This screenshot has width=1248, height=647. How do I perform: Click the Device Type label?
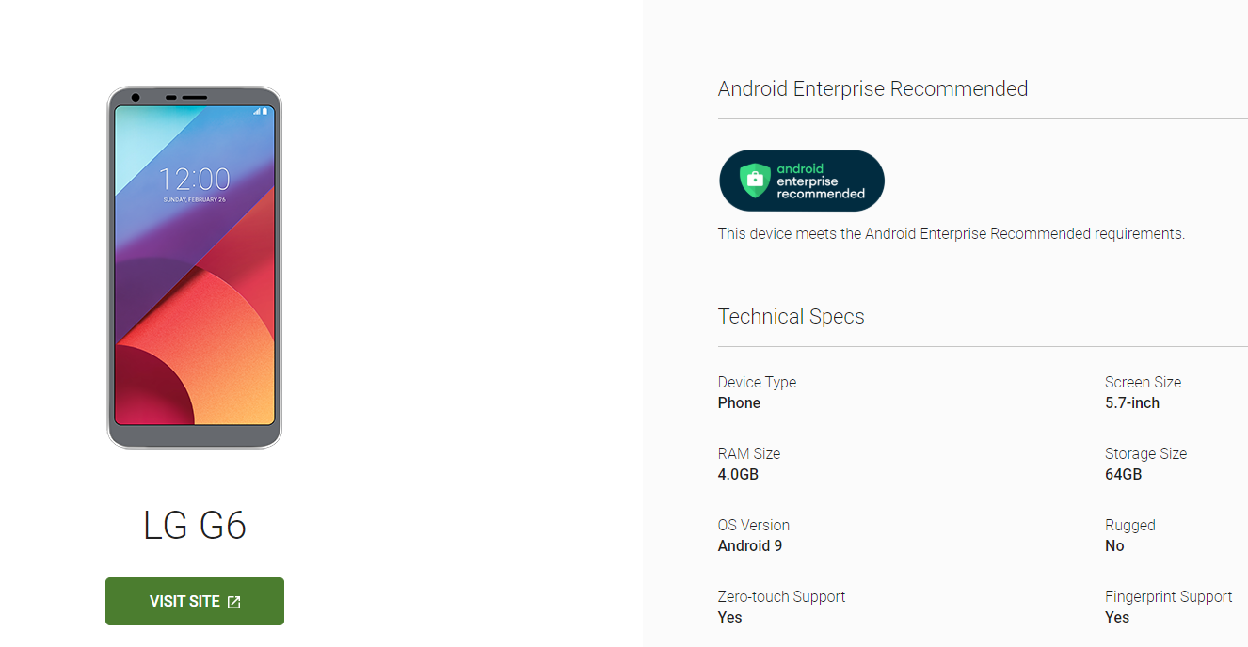[x=757, y=382]
